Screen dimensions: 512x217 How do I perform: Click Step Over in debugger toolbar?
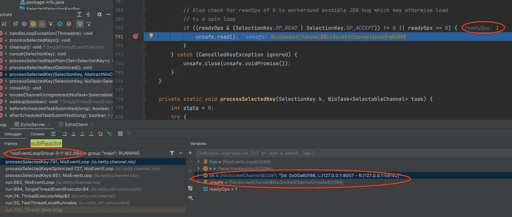[x=64, y=134]
